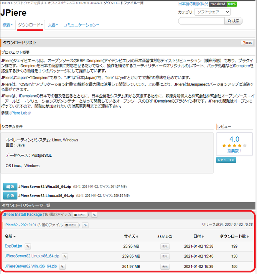Click the translated 100% badge
This screenshot has height=274, width=257.
(x=222, y=4)
